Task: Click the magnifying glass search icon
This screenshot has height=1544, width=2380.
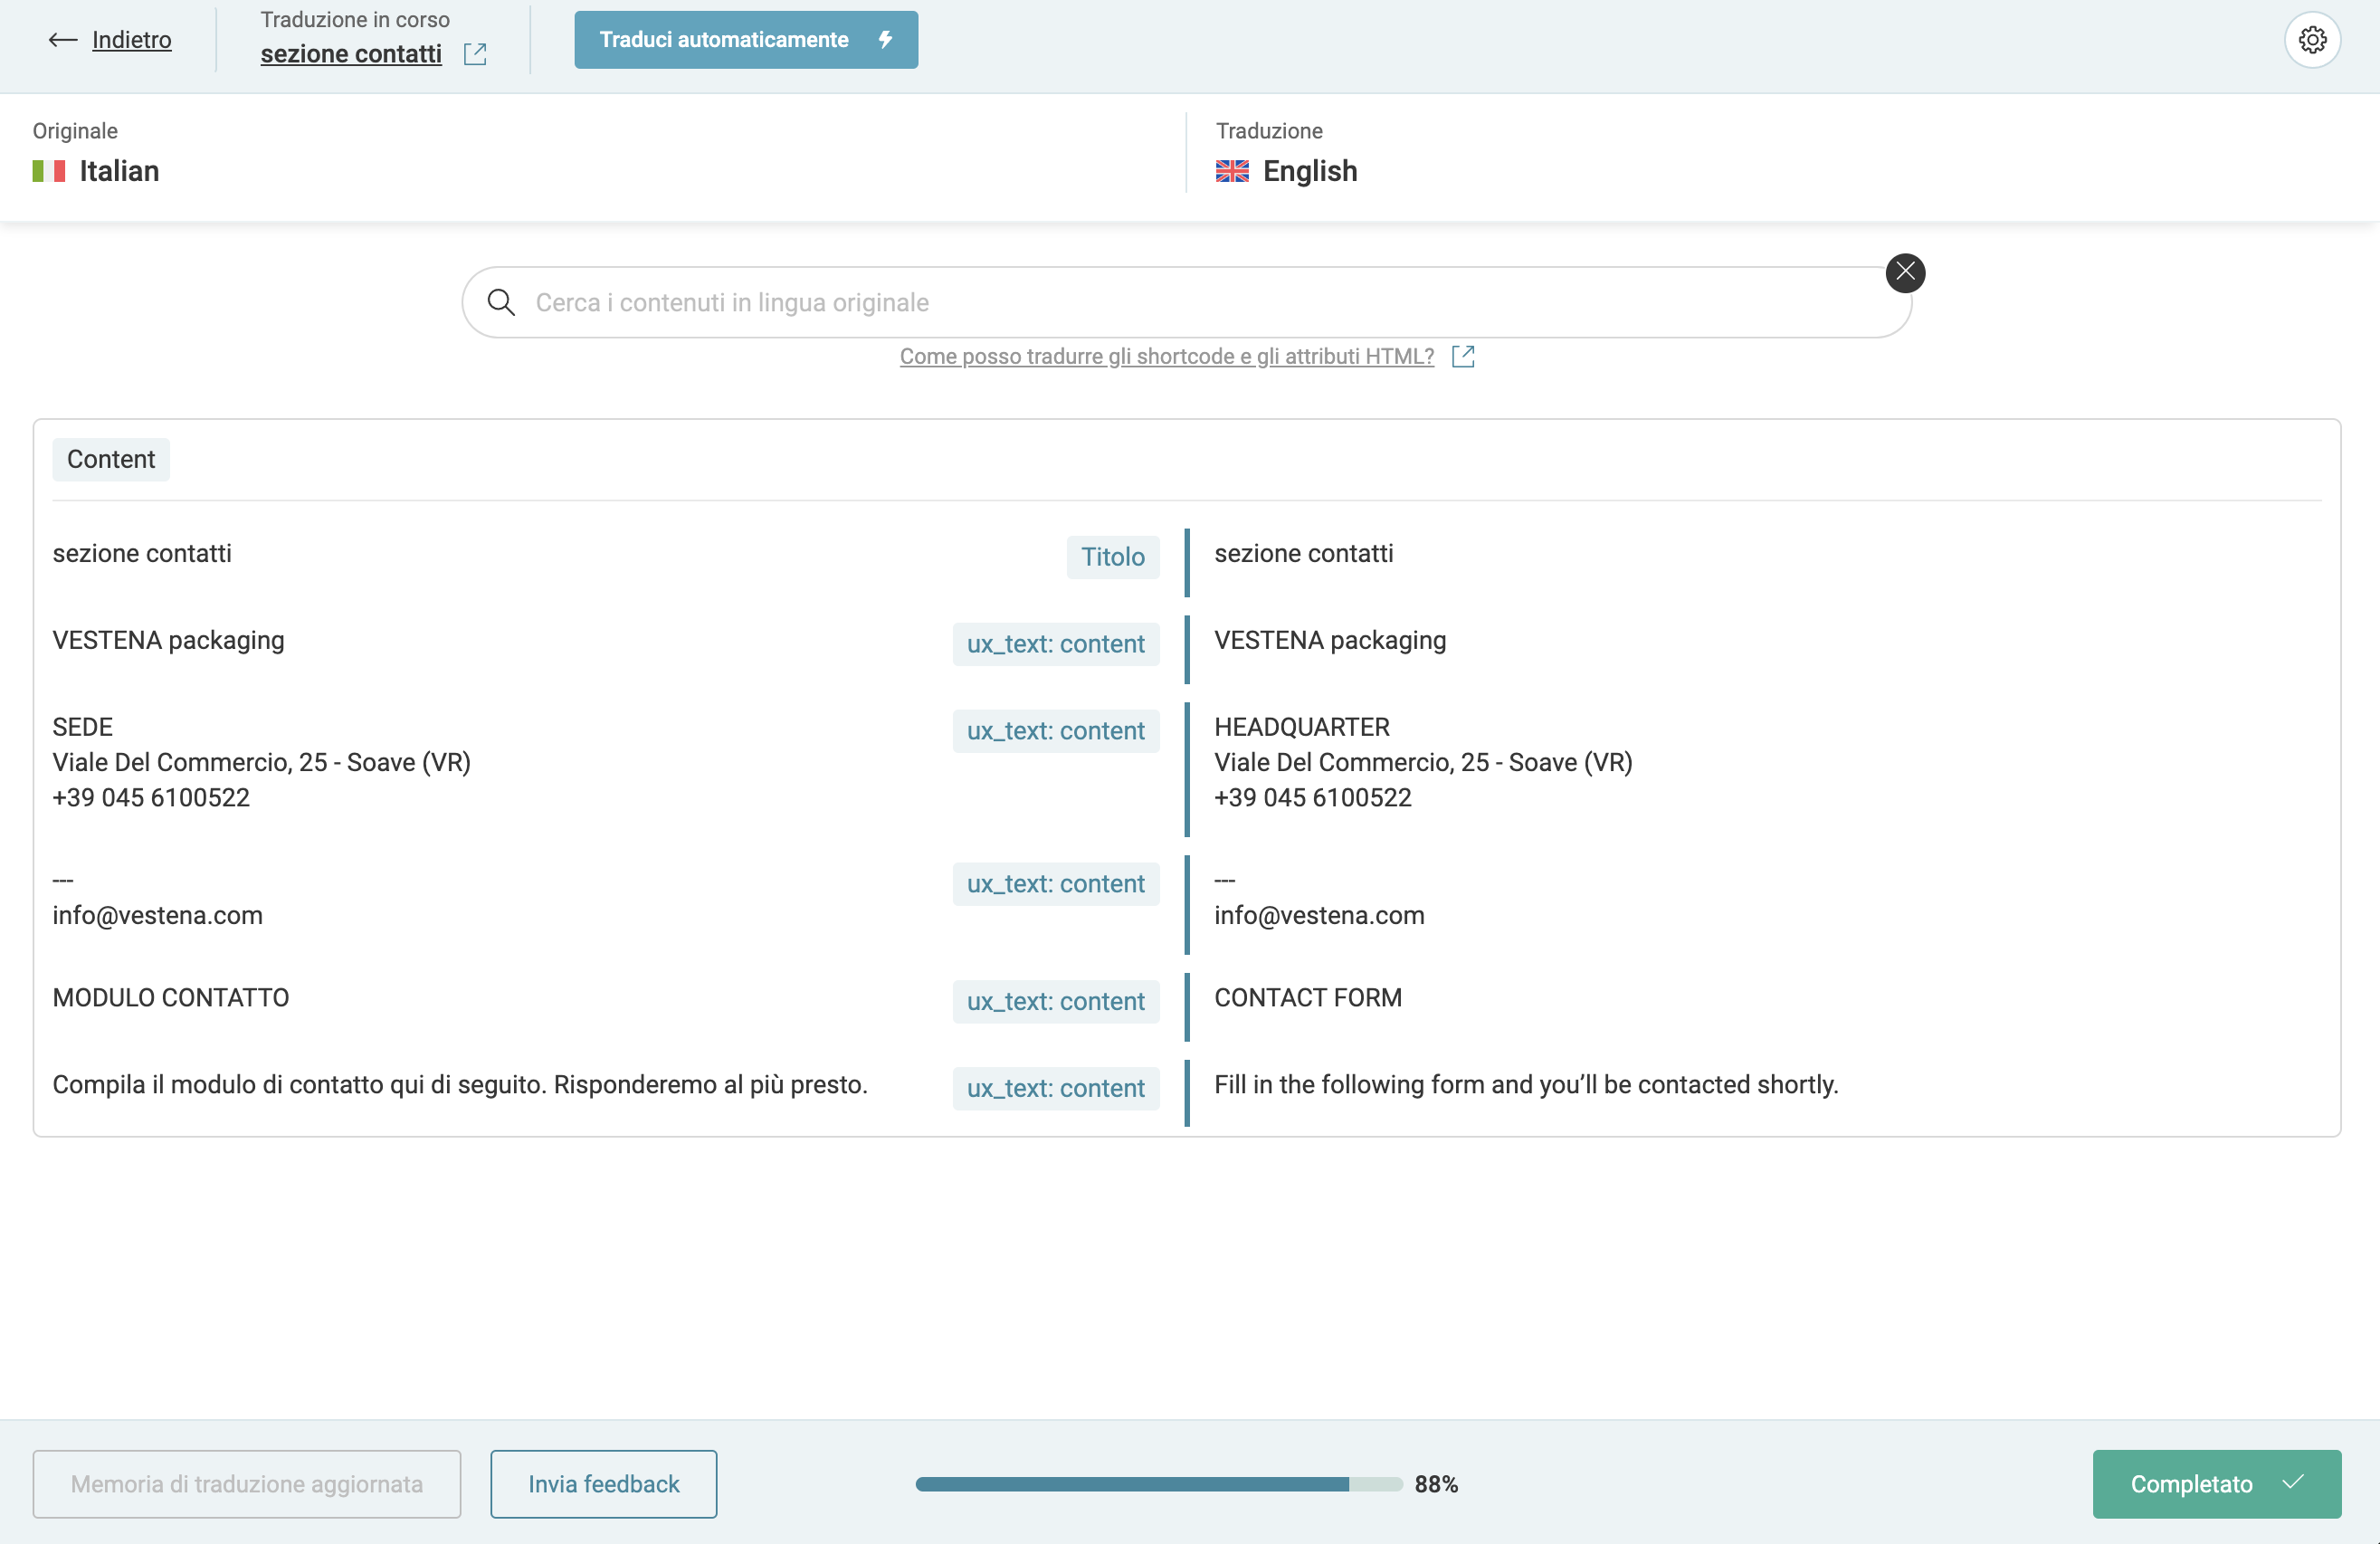Action: pyautogui.click(x=501, y=302)
